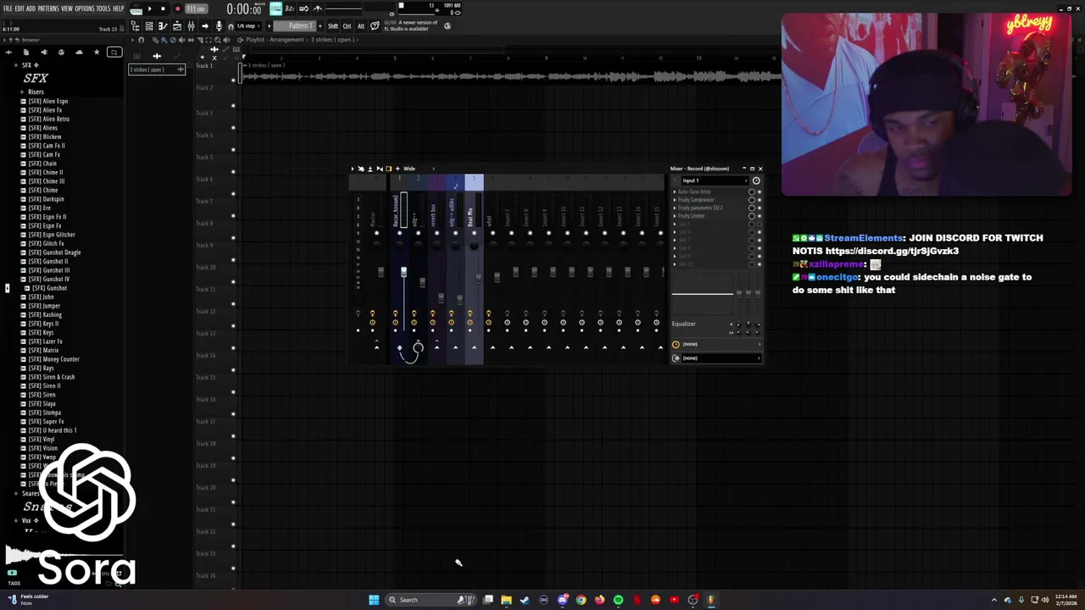This screenshot has height=610, width=1085.
Task: Open File Explorer from taskbar
Action: [506, 600]
